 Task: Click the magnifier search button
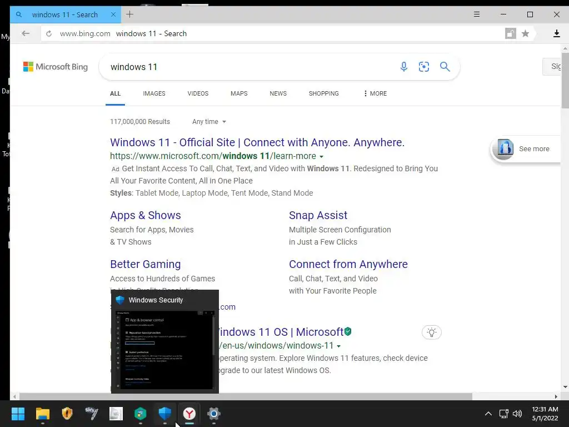coord(445,67)
